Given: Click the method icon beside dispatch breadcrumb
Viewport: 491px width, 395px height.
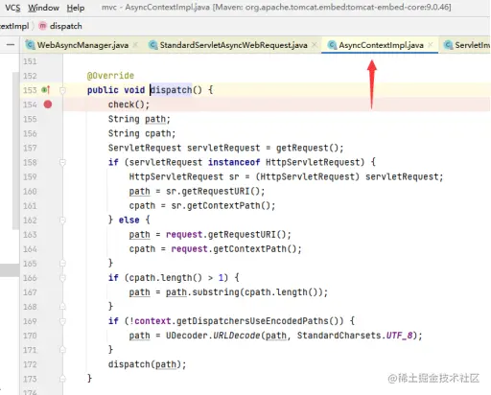Looking at the screenshot, I should pos(42,26).
